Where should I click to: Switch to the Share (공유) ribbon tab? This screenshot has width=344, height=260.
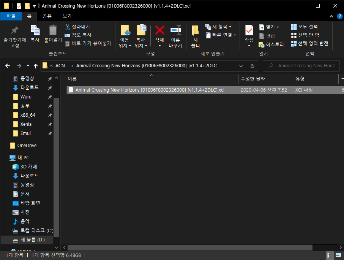pos(47,16)
